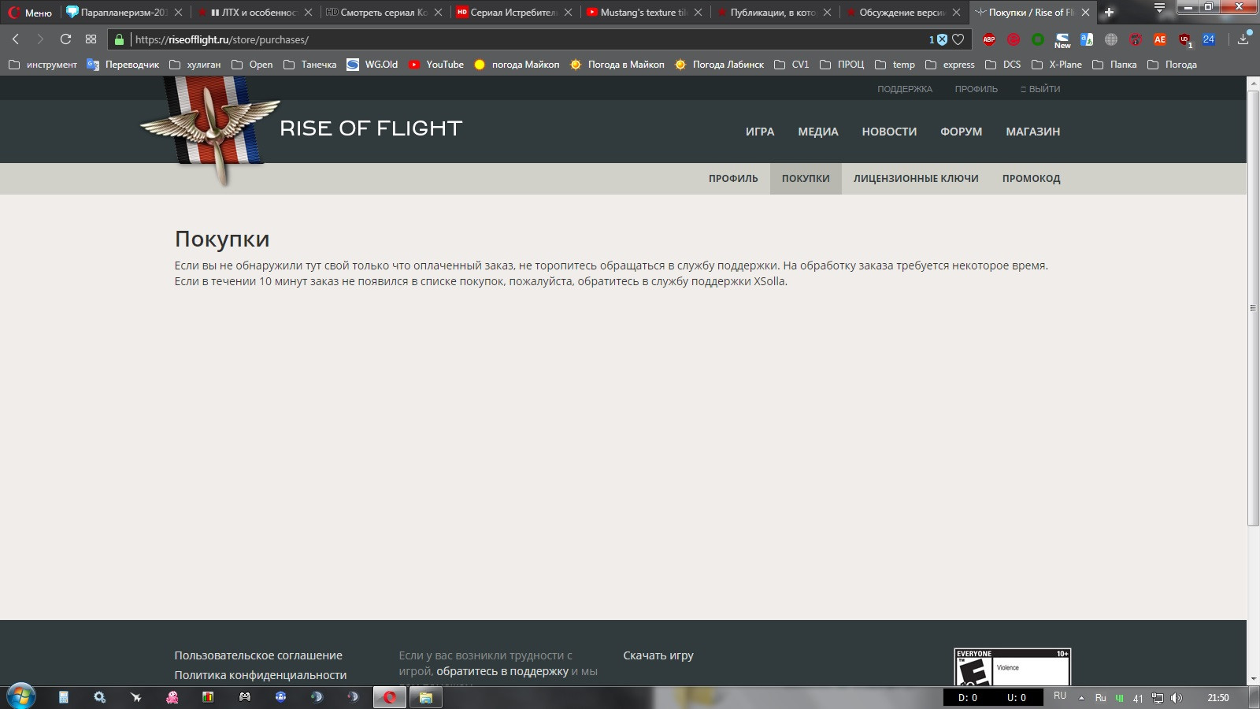Toggle the blocked-content shield badge in the address bar
The width and height of the screenshot is (1260, 709).
(941, 39)
